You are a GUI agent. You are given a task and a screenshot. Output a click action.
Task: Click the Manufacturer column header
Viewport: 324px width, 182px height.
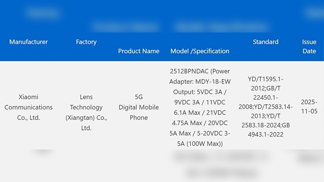[x=28, y=42]
